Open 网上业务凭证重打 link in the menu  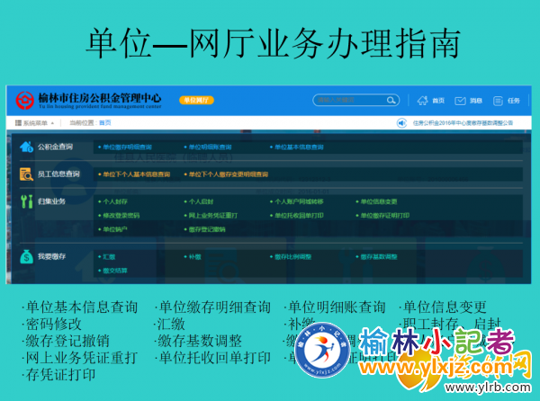point(212,216)
